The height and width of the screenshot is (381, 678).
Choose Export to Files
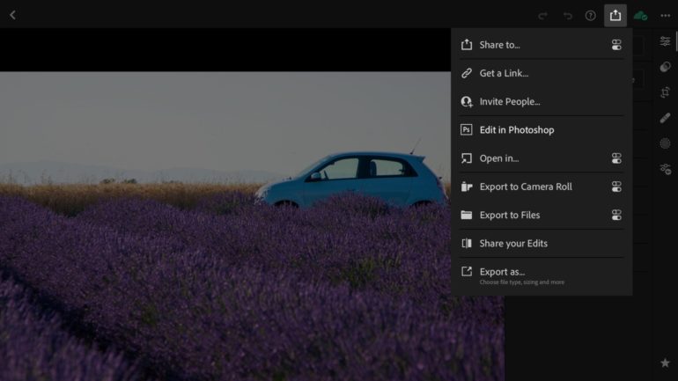542,215
